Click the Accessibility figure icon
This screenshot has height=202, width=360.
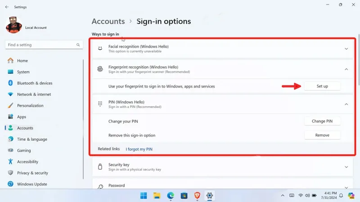[x=10, y=162]
